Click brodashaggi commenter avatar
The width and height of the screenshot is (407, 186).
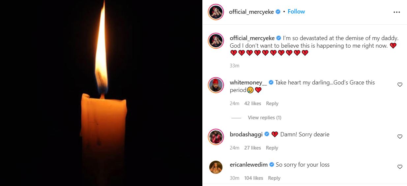point(216,137)
